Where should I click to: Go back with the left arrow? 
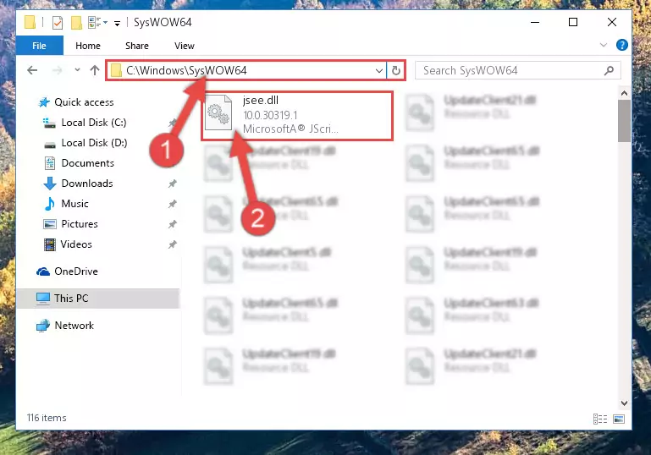(32, 70)
